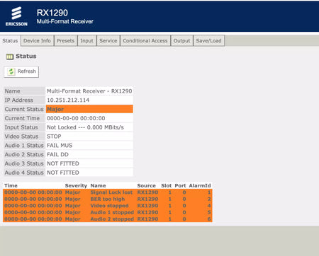Select the Signal Lock lost alarm
This screenshot has height=256, width=319.
(x=108, y=192)
